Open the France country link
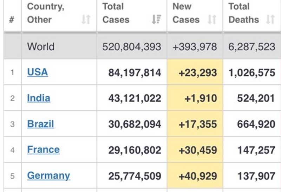Viewport: 281px width, 192px height. 43,150
